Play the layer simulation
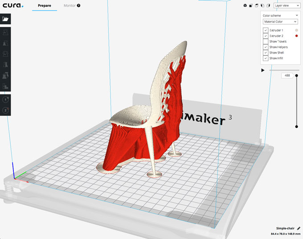 tap(263, 70)
